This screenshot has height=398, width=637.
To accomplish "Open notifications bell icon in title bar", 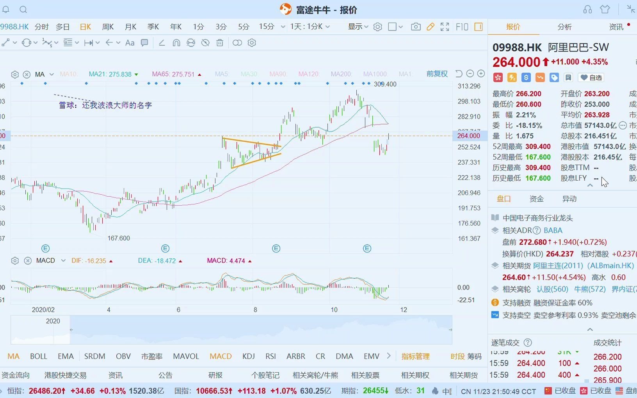I will click(5, 9).
